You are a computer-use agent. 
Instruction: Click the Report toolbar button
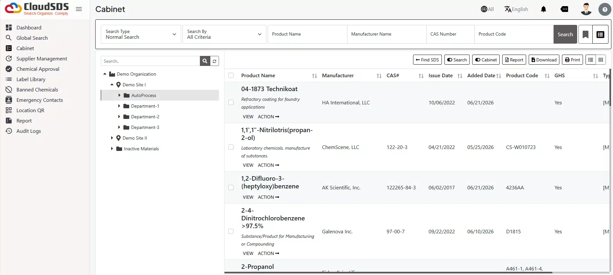point(514,60)
